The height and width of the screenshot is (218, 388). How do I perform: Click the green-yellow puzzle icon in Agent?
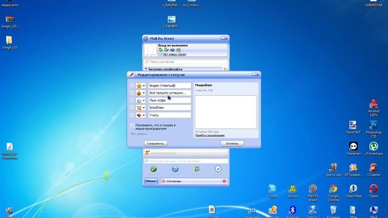(196, 169)
